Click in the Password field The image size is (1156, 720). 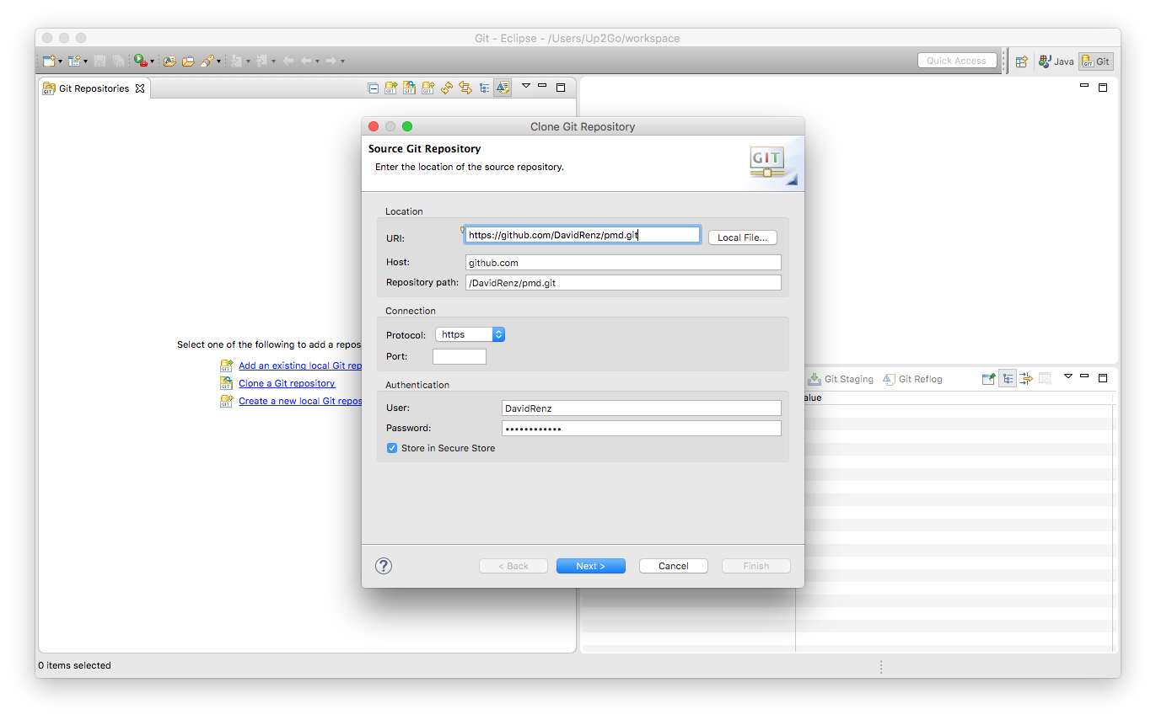click(x=641, y=428)
